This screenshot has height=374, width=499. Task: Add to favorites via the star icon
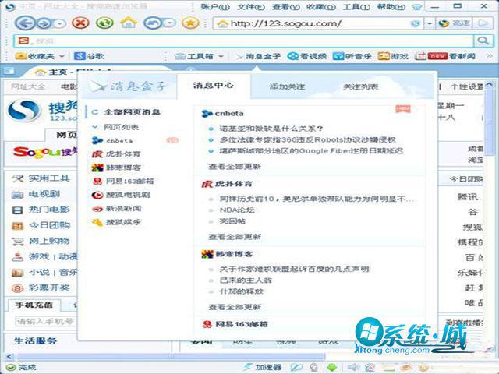tap(190, 23)
